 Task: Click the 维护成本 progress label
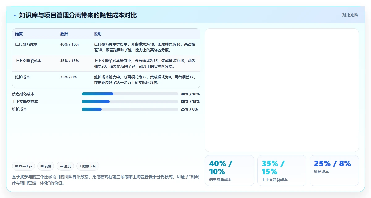pyautogui.click(x=19, y=109)
